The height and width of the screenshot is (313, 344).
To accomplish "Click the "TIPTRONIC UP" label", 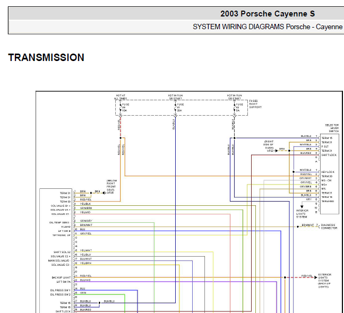I will pyautogui.click(x=62, y=235).
